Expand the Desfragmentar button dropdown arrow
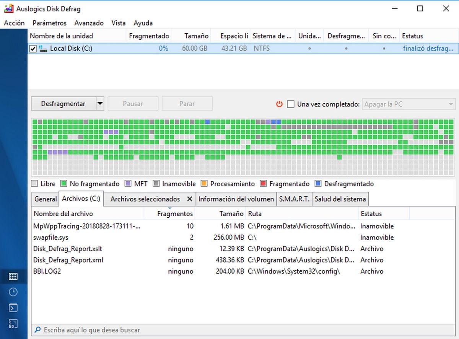Screen dimensions: 459x339 point(100,104)
